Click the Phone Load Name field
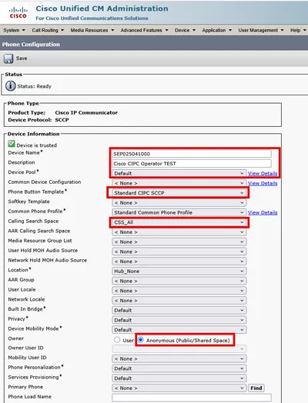 click(192, 398)
